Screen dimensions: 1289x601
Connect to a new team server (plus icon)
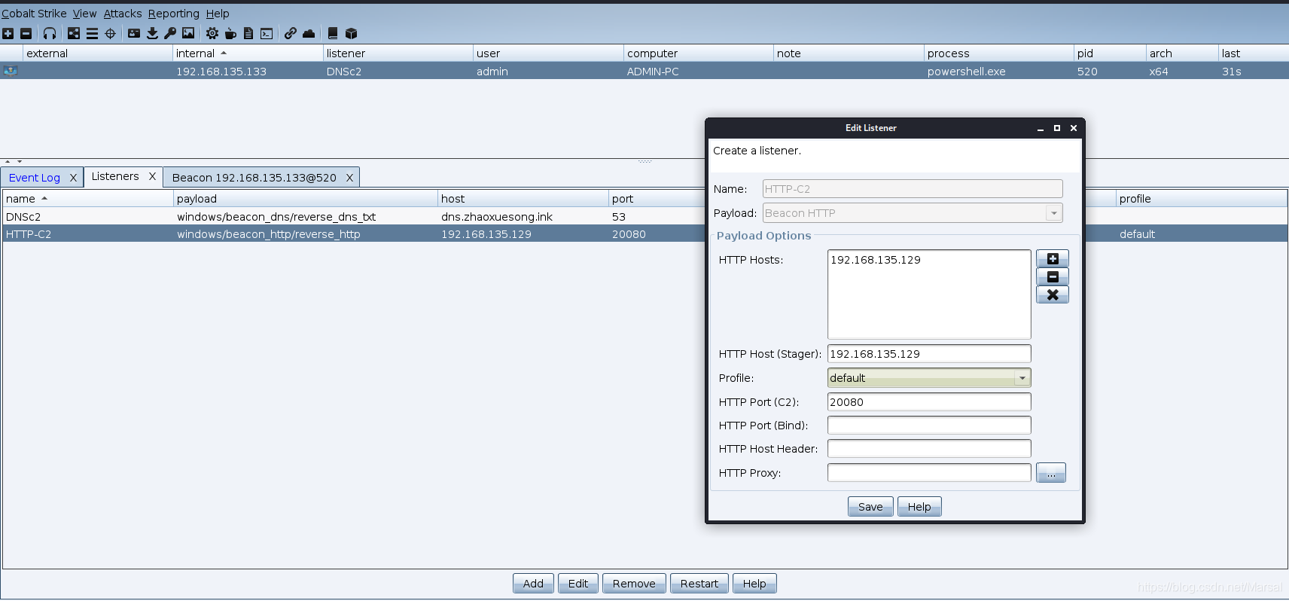pyautogui.click(x=8, y=33)
